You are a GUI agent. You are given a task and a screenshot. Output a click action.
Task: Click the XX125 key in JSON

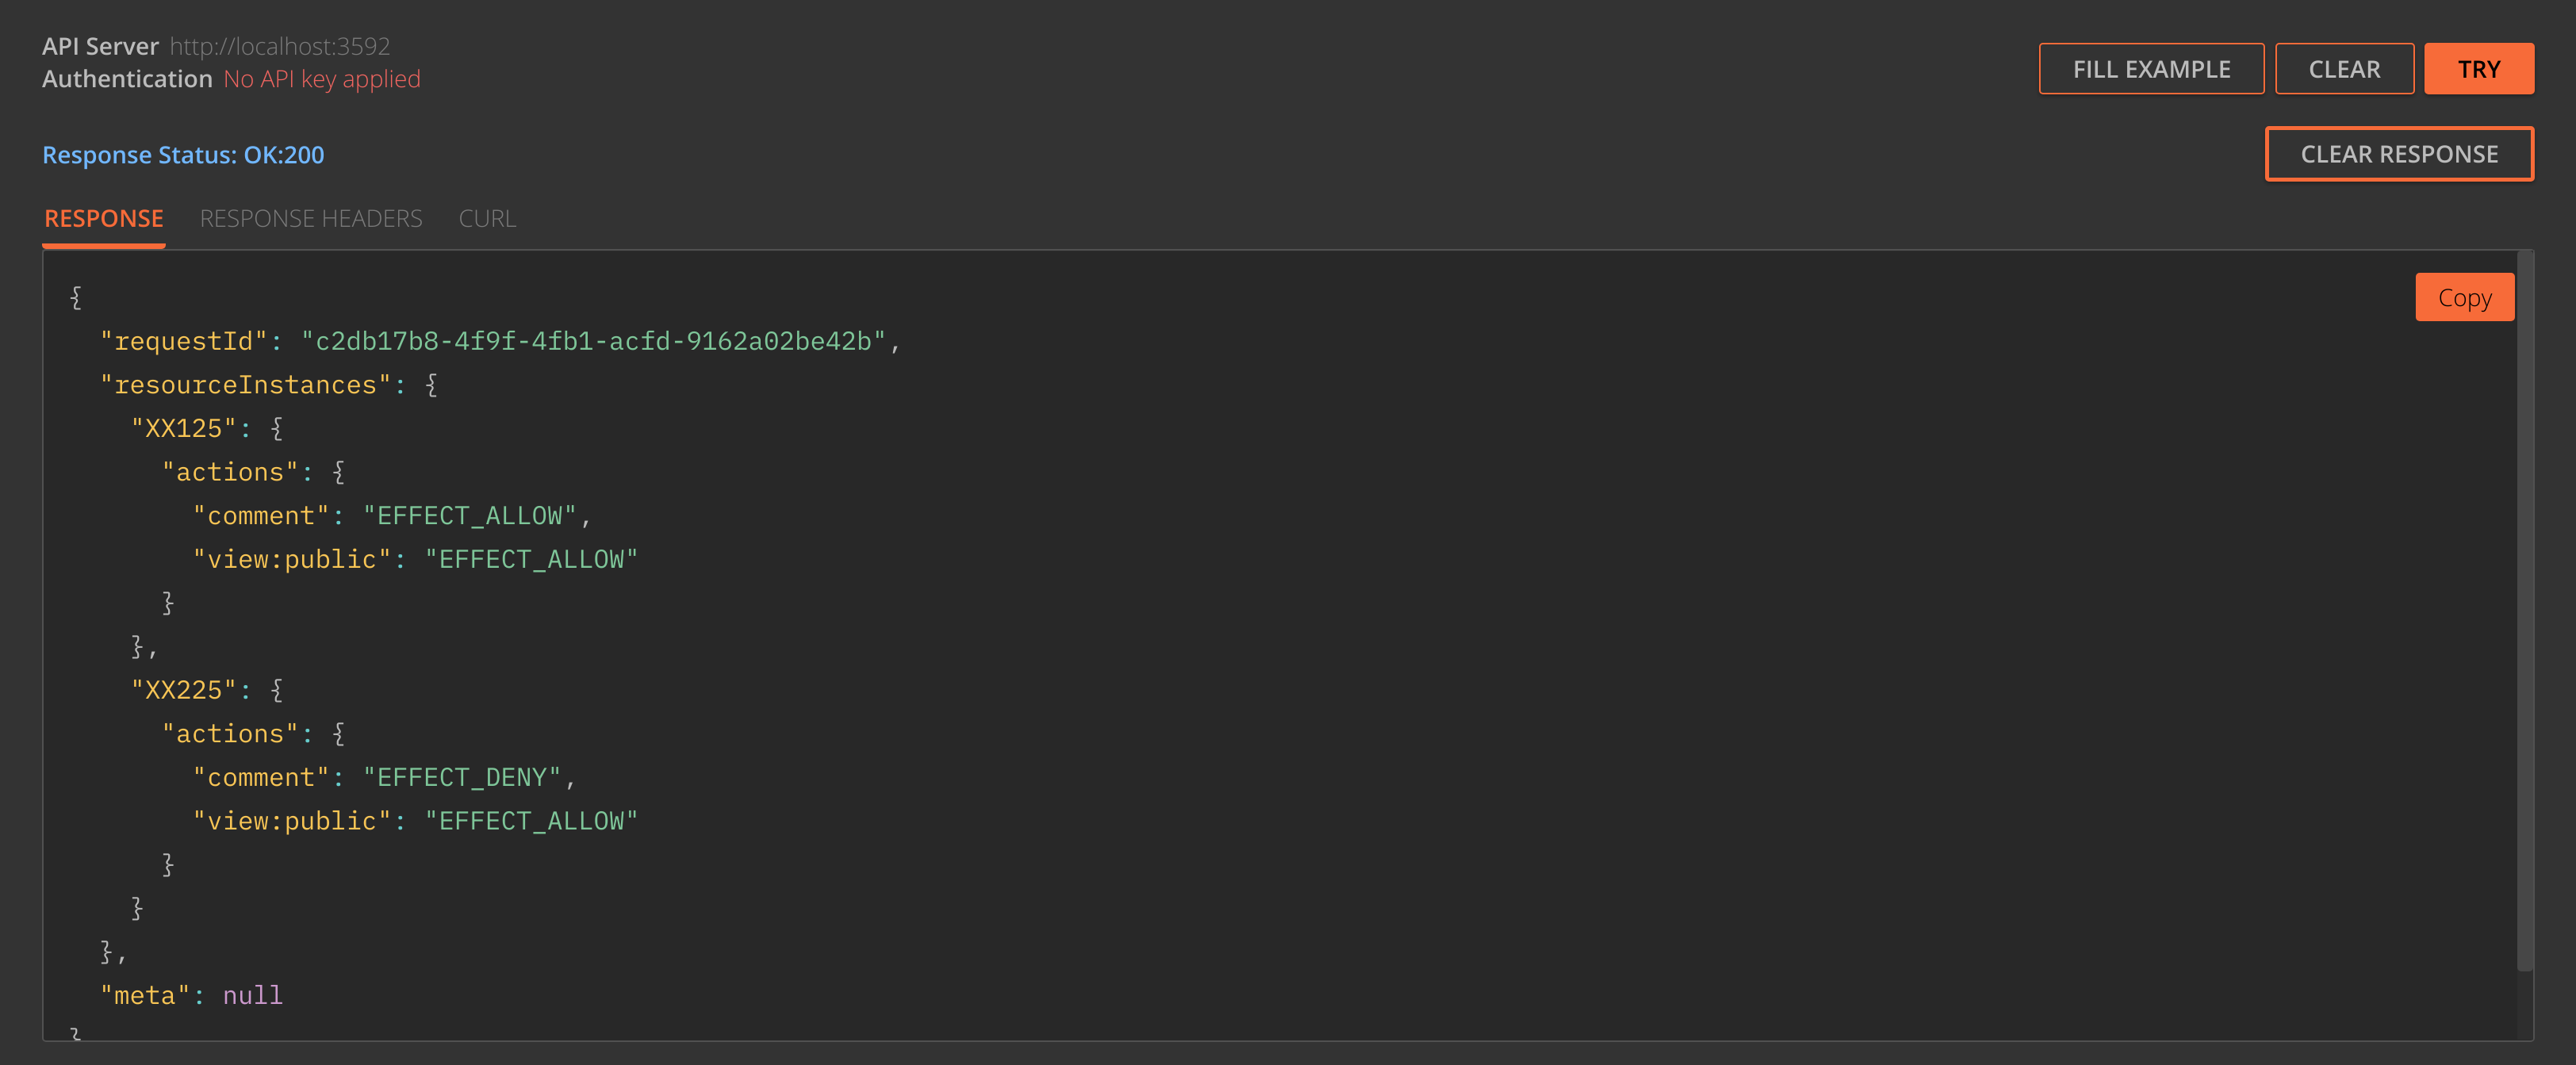tap(184, 429)
